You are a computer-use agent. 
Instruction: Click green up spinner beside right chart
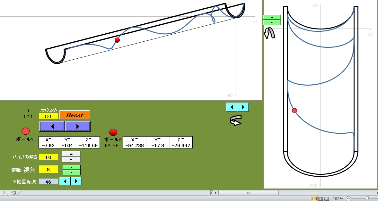(x=272, y=17)
